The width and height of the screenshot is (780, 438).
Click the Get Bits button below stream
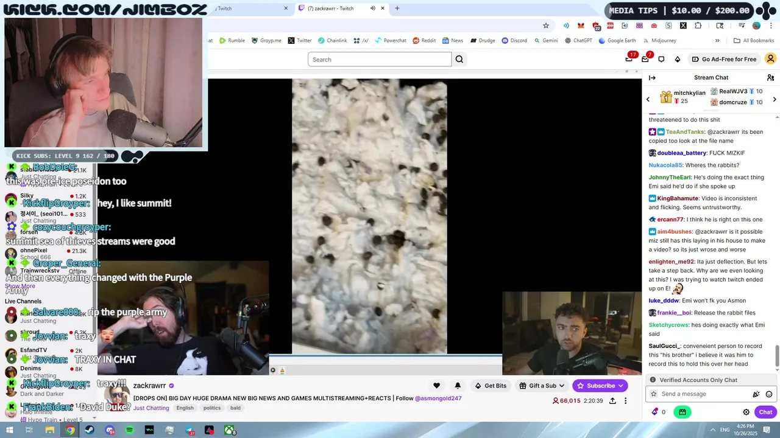coord(491,386)
